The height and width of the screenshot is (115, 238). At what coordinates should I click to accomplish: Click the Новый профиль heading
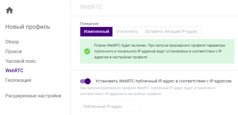coord(28,27)
